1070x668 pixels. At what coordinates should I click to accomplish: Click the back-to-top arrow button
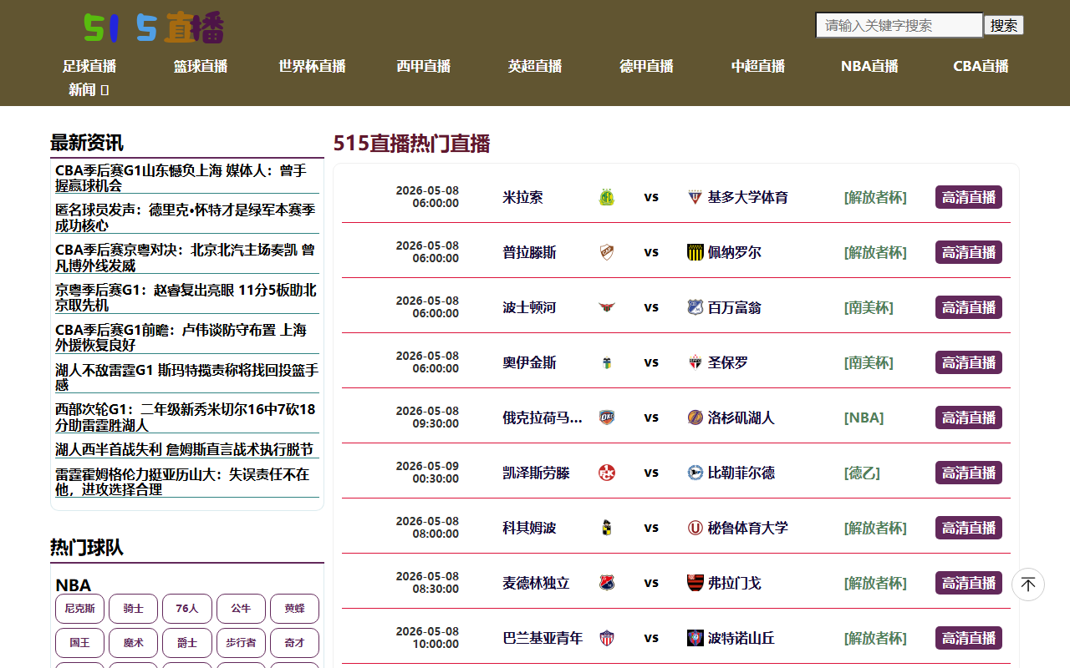[1028, 584]
